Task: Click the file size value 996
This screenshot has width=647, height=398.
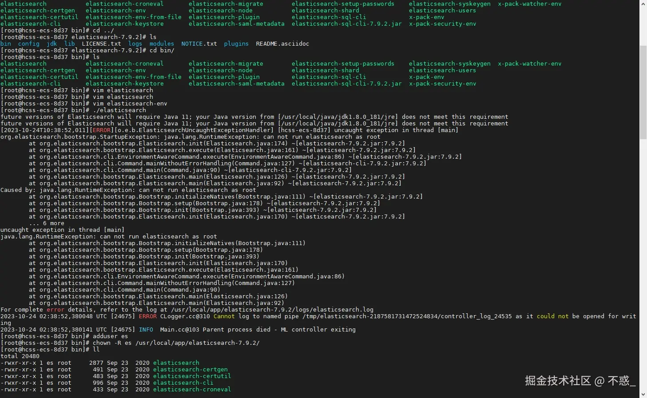Action: [x=98, y=383]
